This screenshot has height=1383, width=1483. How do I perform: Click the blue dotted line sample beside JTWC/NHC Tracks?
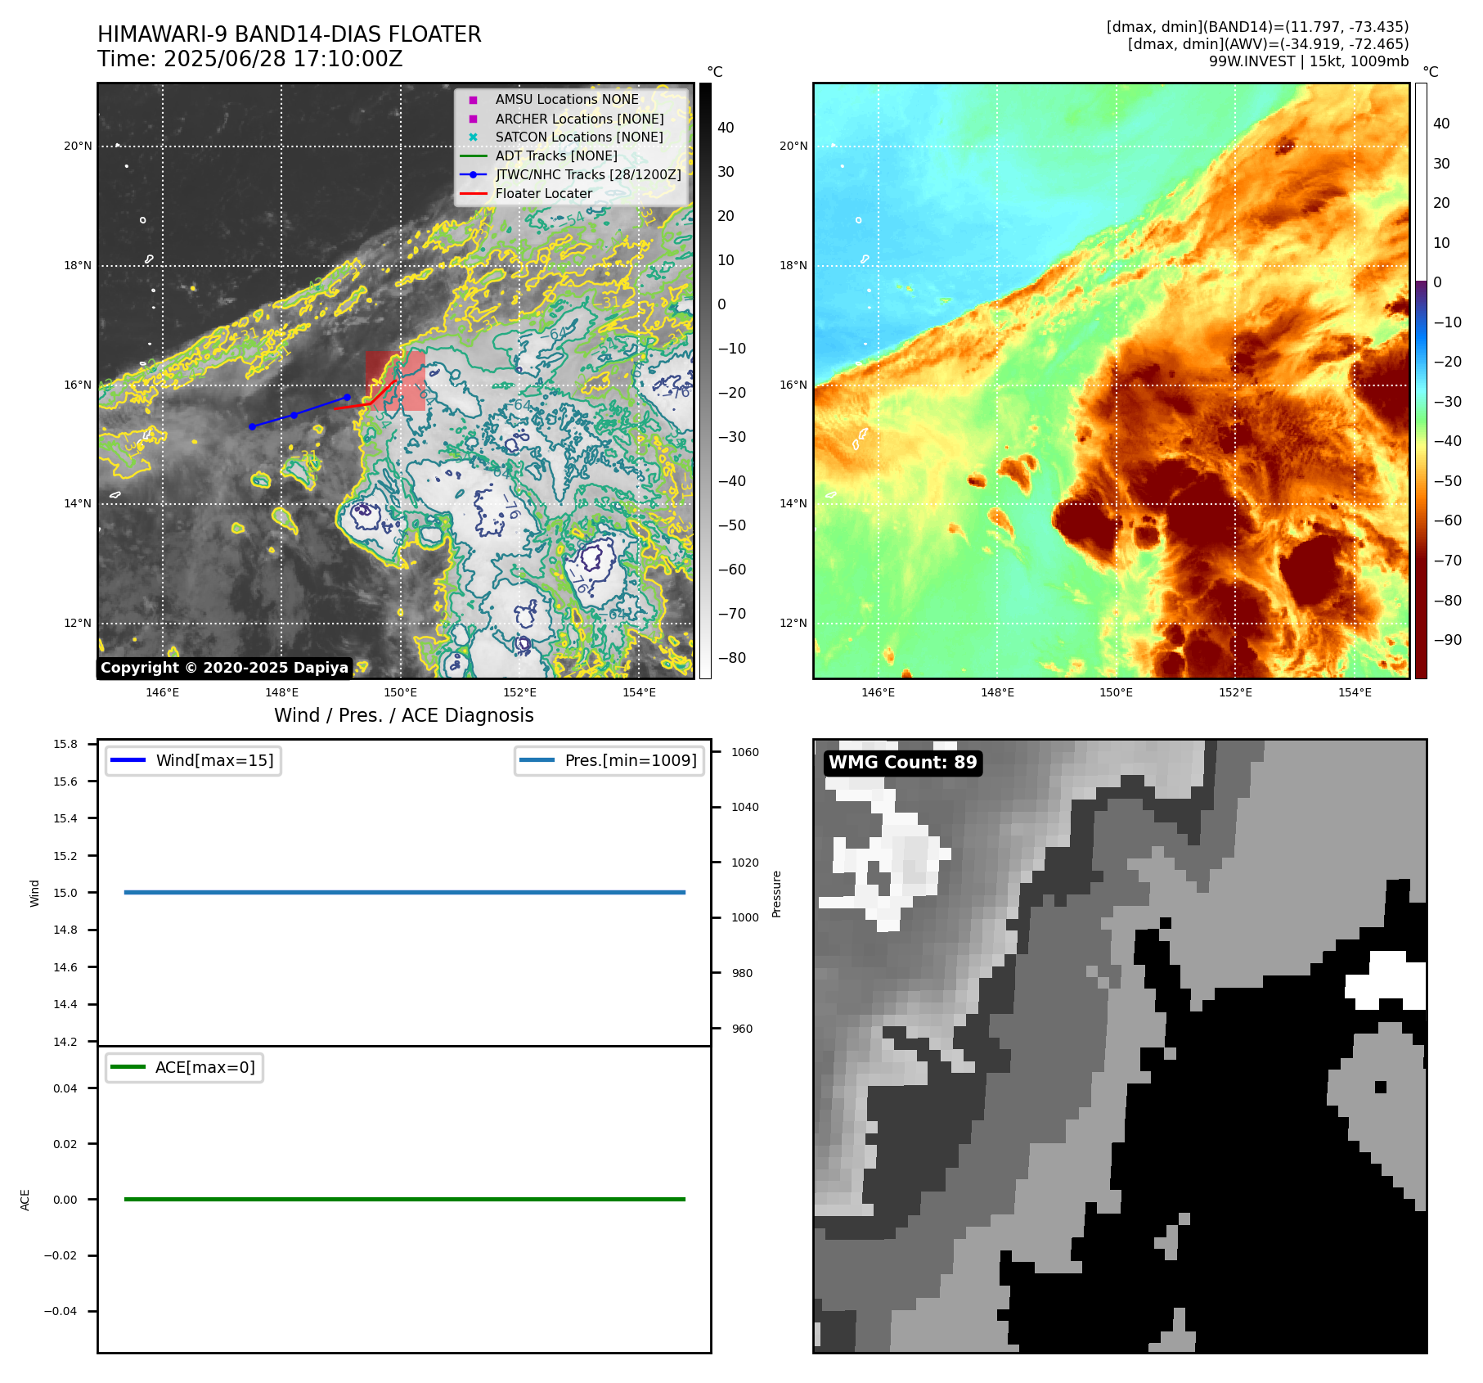pos(473,174)
